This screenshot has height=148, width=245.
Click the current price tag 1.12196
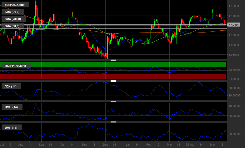tap(234, 25)
